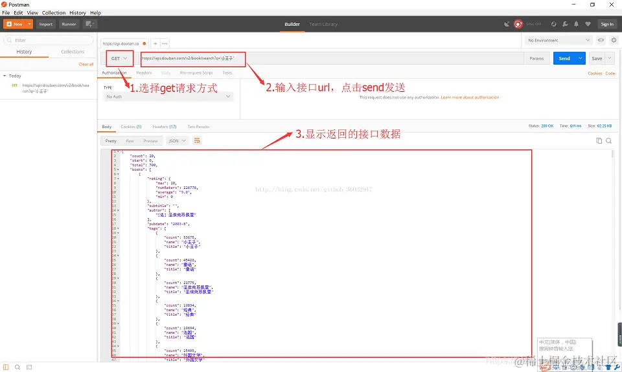Switch to Pre-request Script tab
This screenshot has height=372, width=622.
coord(196,72)
